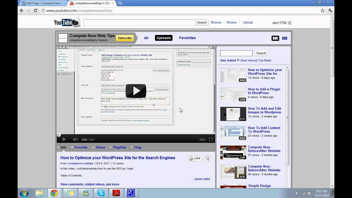This screenshot has width=352, height=198.
Task: Click YouTube main search field
Action: coord(139,23)
